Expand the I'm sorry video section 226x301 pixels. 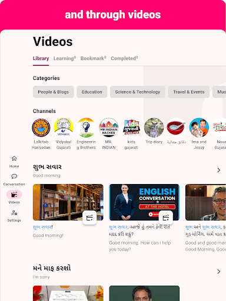(219, 272)
